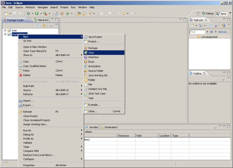
Task: Choose Properties in the context menu
Action: (29, 165)
